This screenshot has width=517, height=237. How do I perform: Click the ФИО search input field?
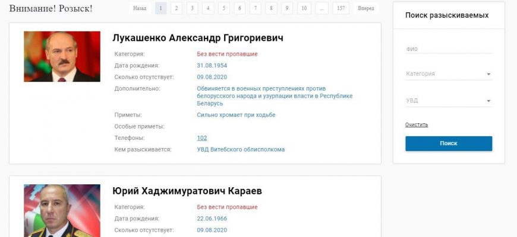click(449, 49)
